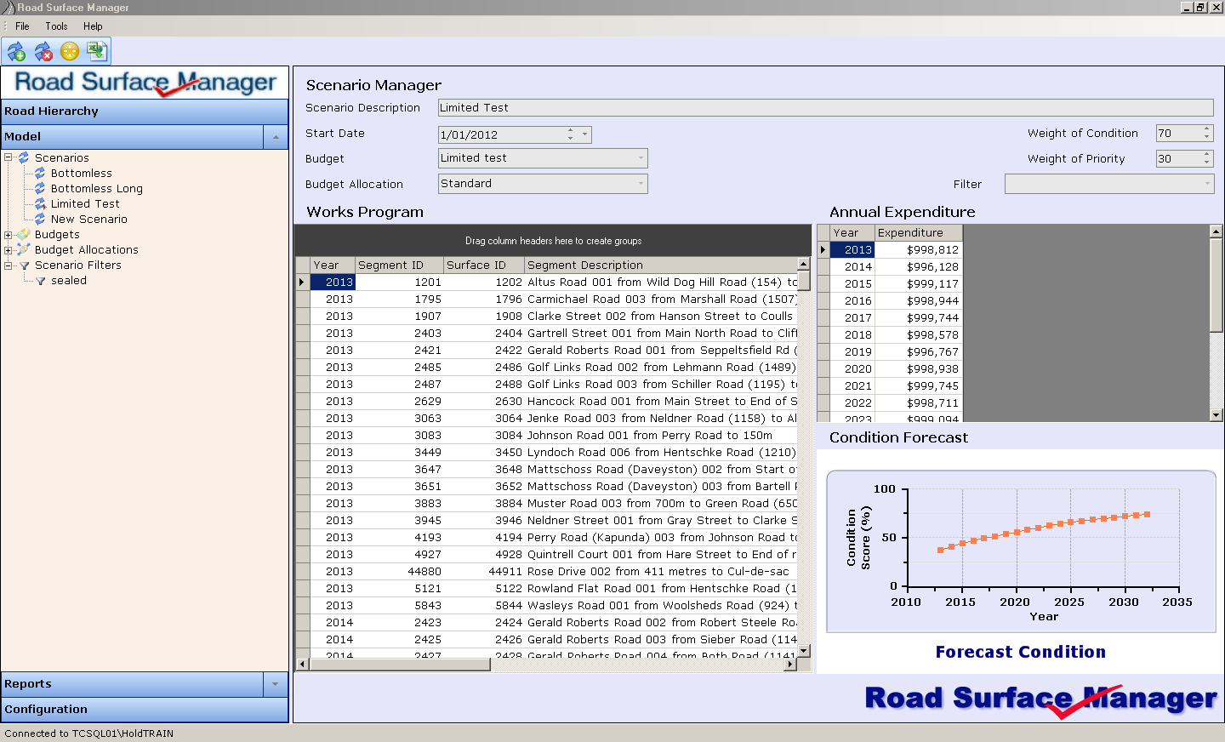
Task: Click the Weight of Priority value field
Action: coord(1178,158)
